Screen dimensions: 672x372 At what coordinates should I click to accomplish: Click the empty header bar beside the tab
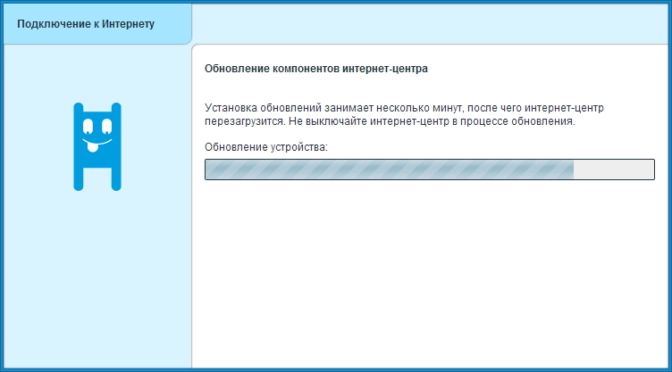coord(429,23)
